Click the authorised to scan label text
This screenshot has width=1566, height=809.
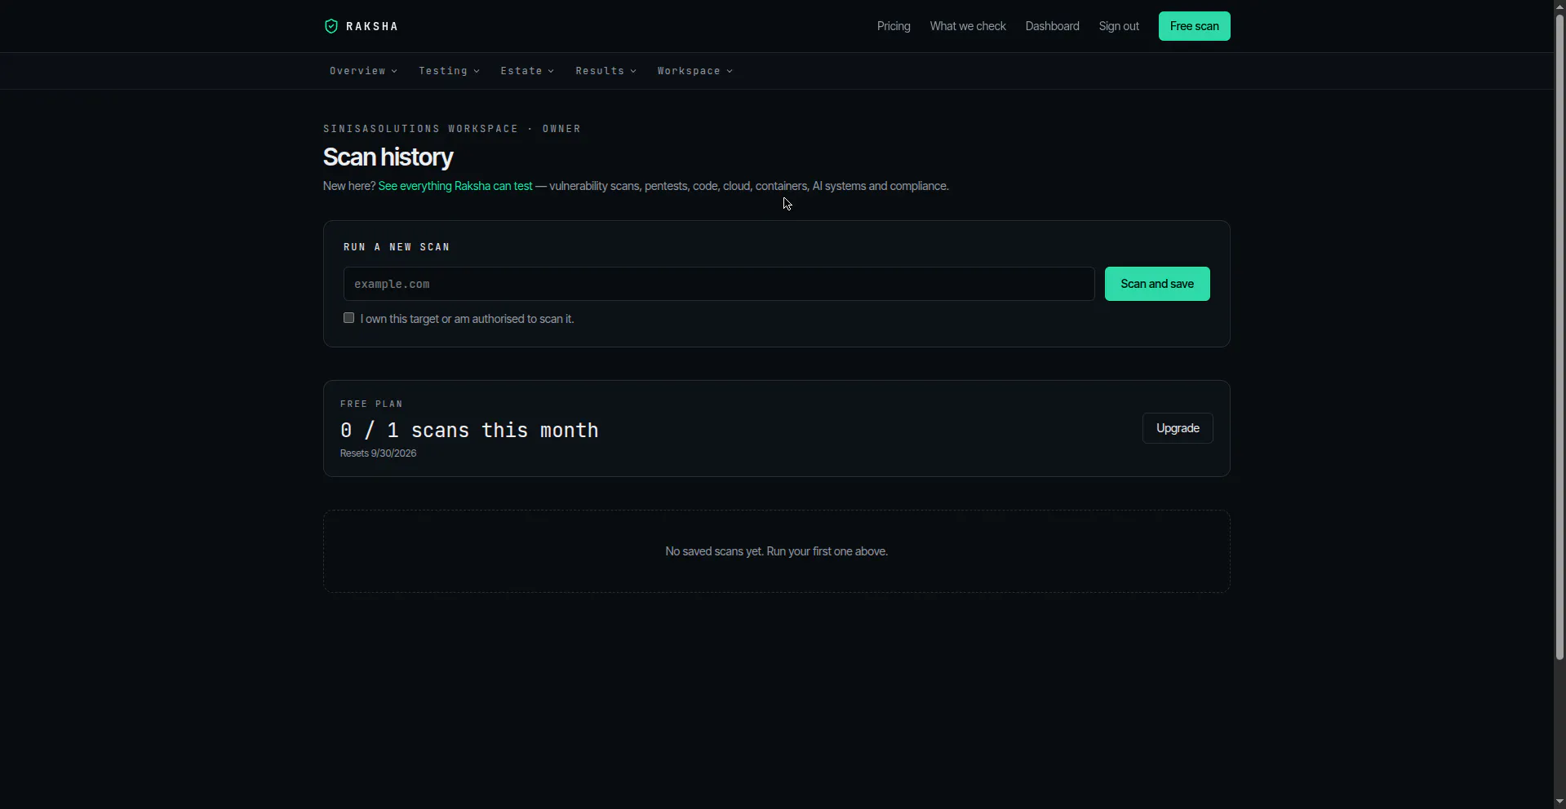467,319
